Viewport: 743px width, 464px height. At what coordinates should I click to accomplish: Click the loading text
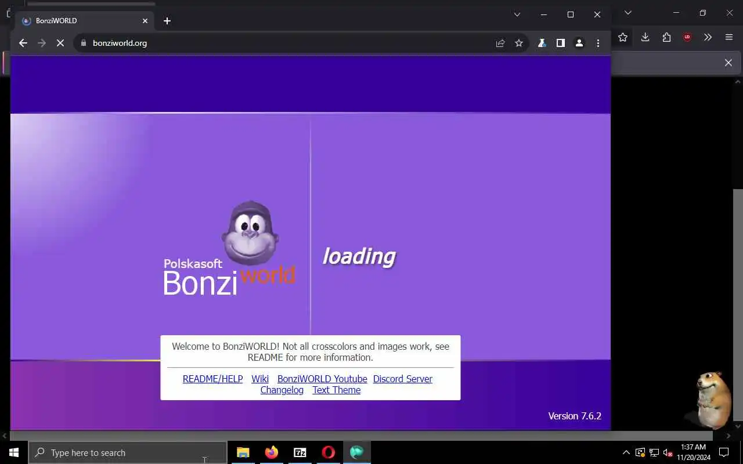pos(359,256)
